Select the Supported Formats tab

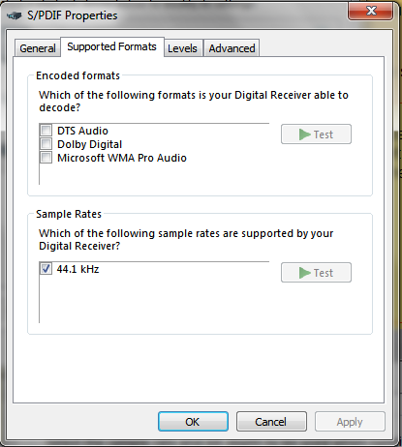(112, 46)
